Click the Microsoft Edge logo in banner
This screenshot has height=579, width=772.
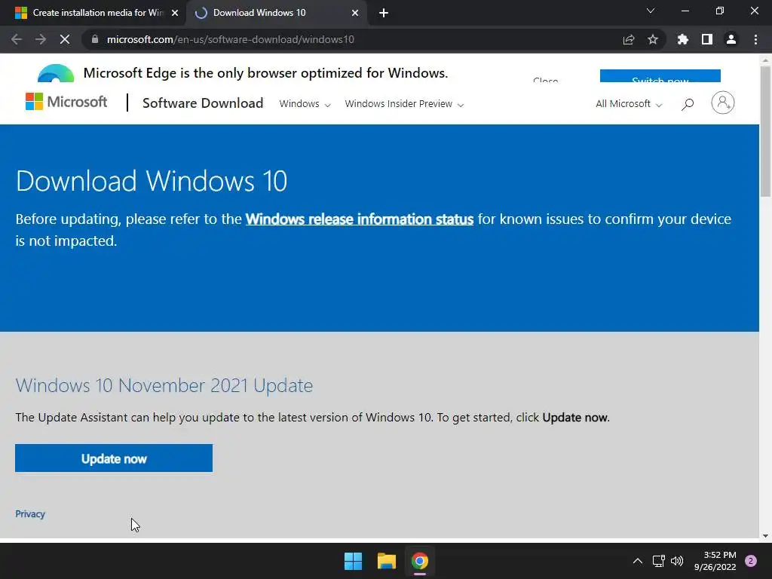[x=56, y=73]
